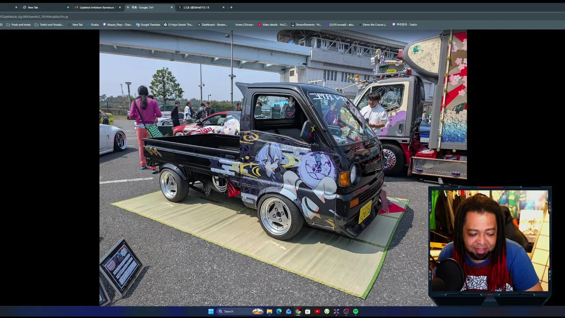Open Microsoft Store from the taskbar
Screen dimensions: 565x318
click(x=308, y=311)
